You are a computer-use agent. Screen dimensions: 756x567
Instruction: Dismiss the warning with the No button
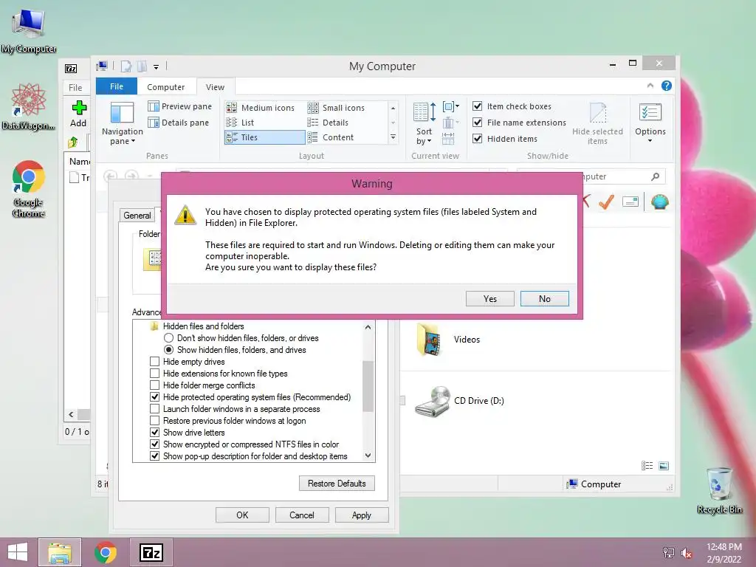pos(544,298)
